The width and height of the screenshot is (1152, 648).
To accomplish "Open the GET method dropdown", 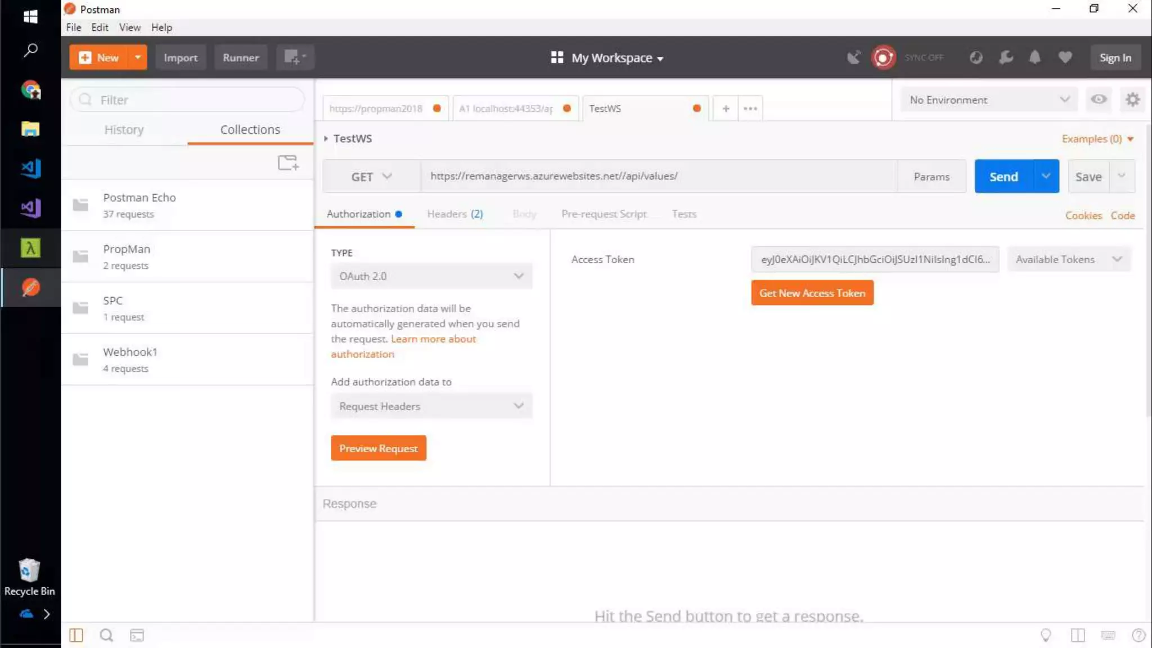I will (371, 177).
